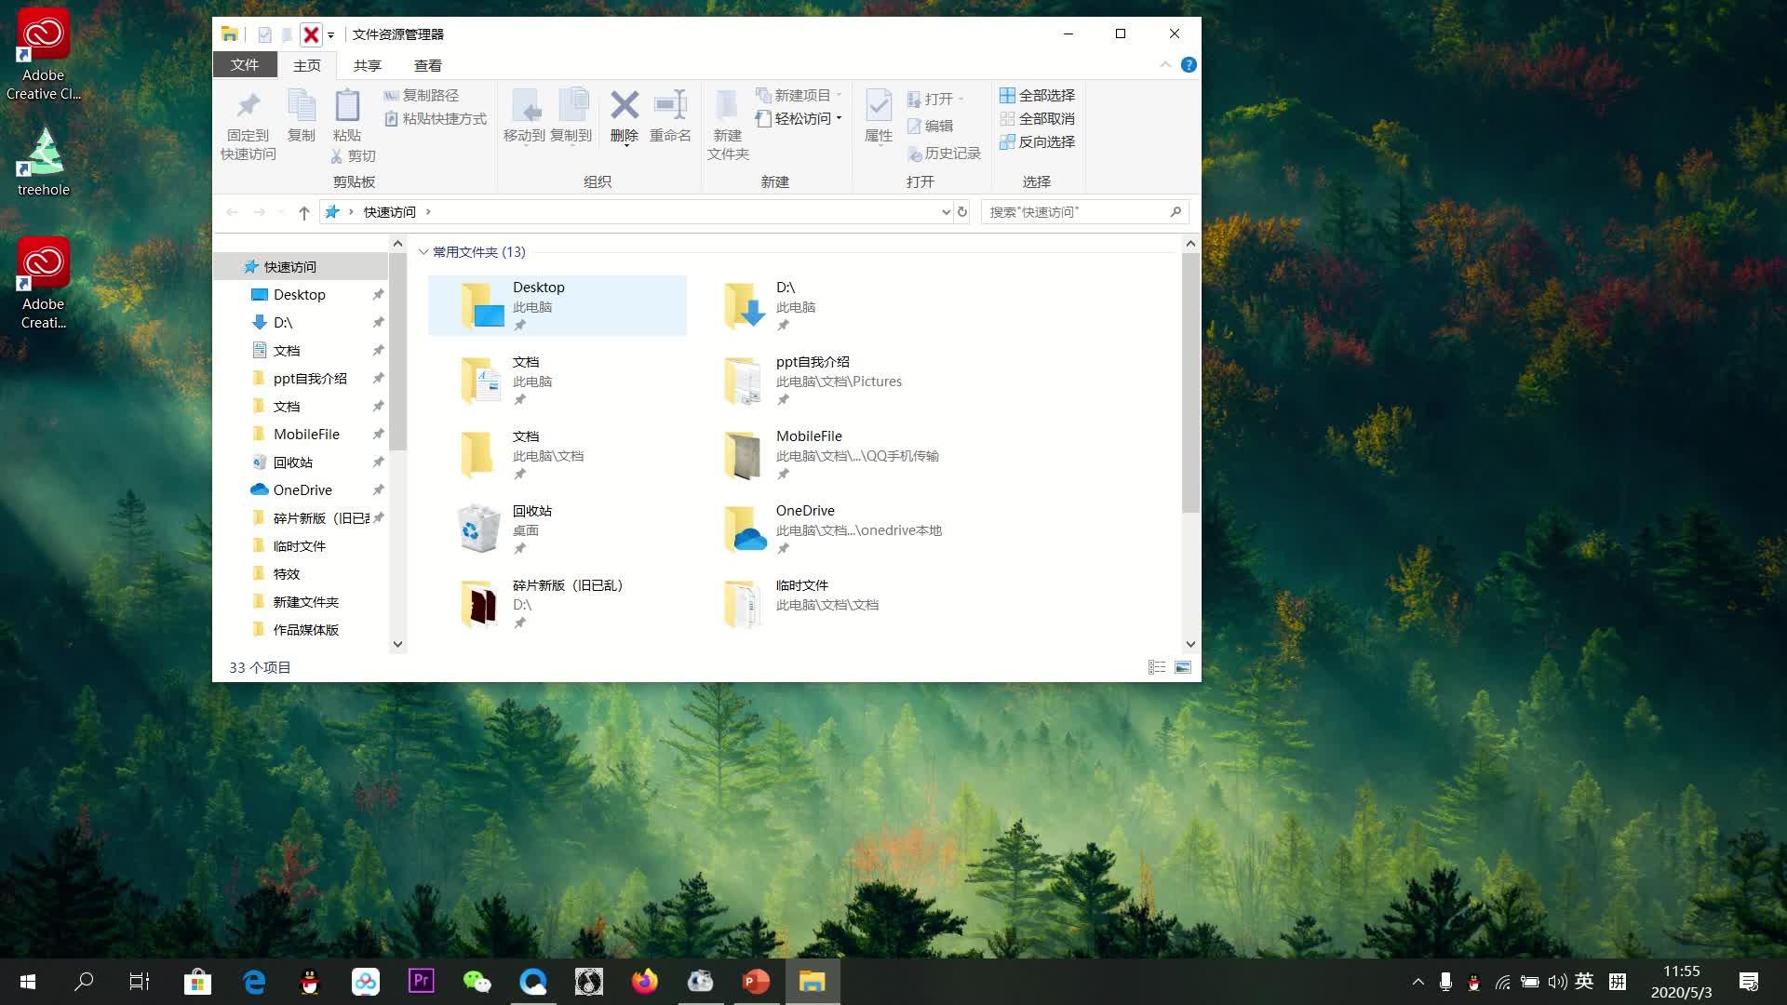Open Premiere Pro from the taskbar
Image resolution: width=1787 pixels, height=1005 pixels.
point(421,981)
